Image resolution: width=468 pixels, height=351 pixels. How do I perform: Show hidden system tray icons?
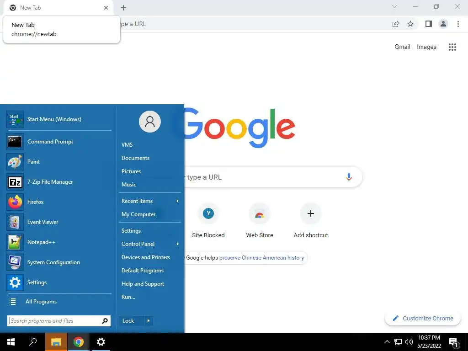coord(387,342)
